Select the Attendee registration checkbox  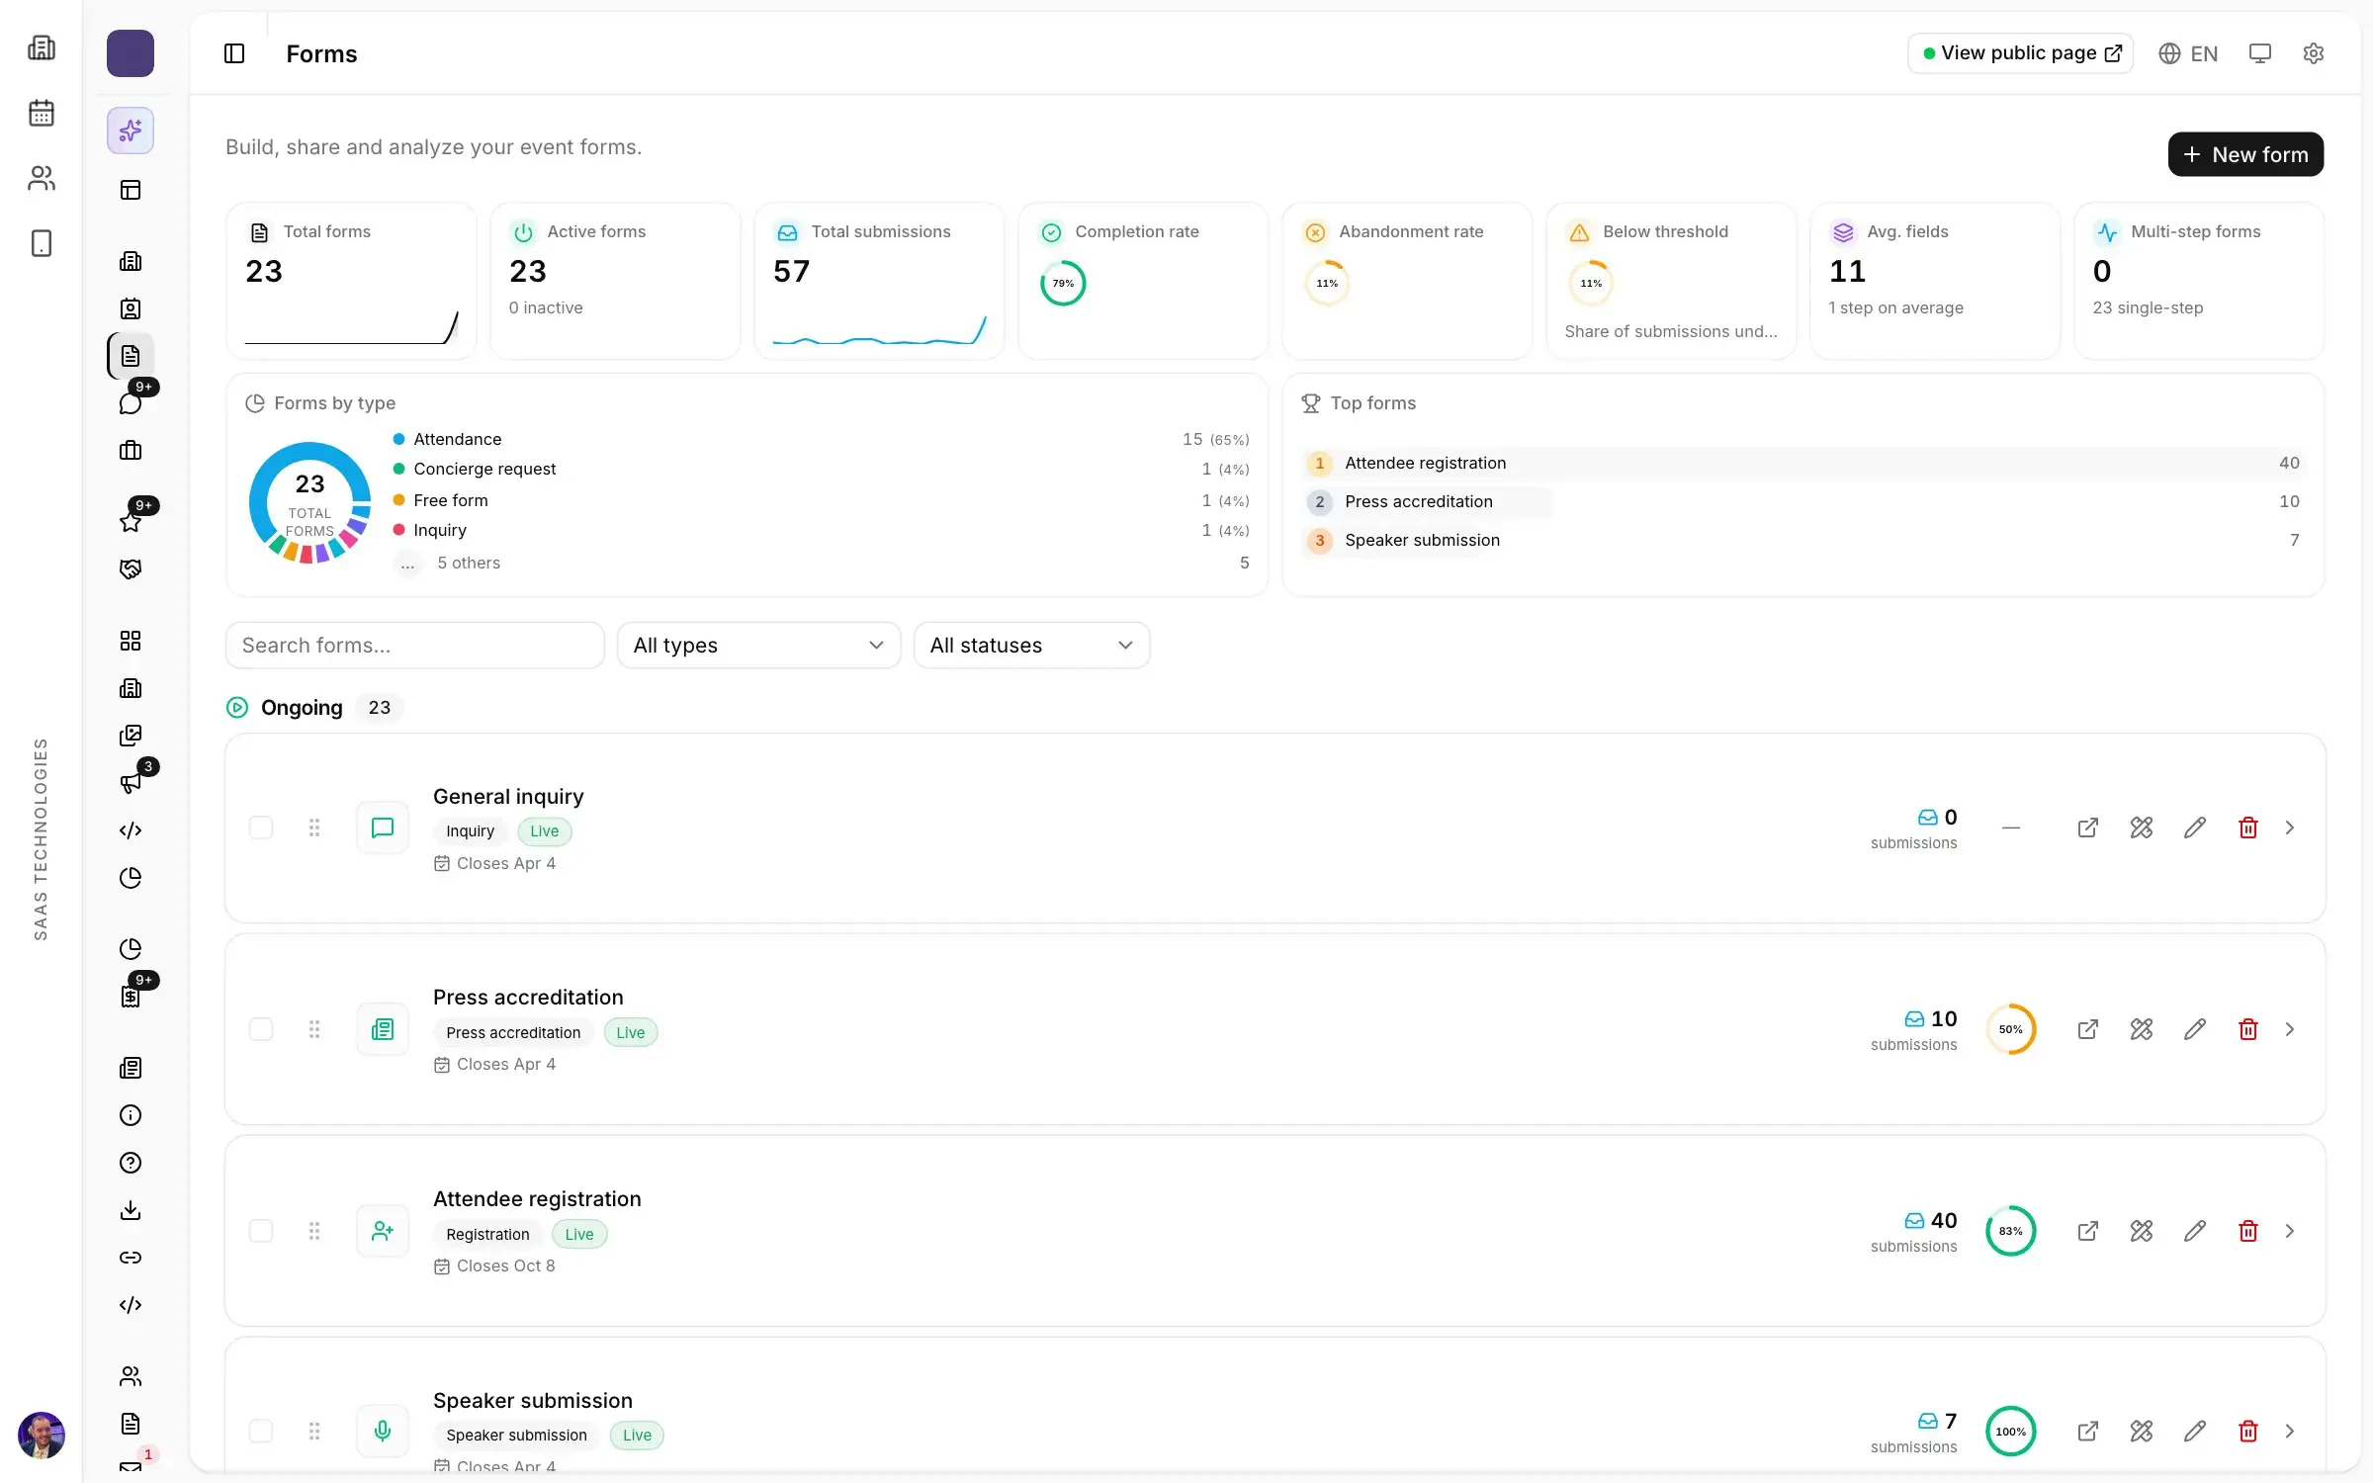pos(261,1231)
